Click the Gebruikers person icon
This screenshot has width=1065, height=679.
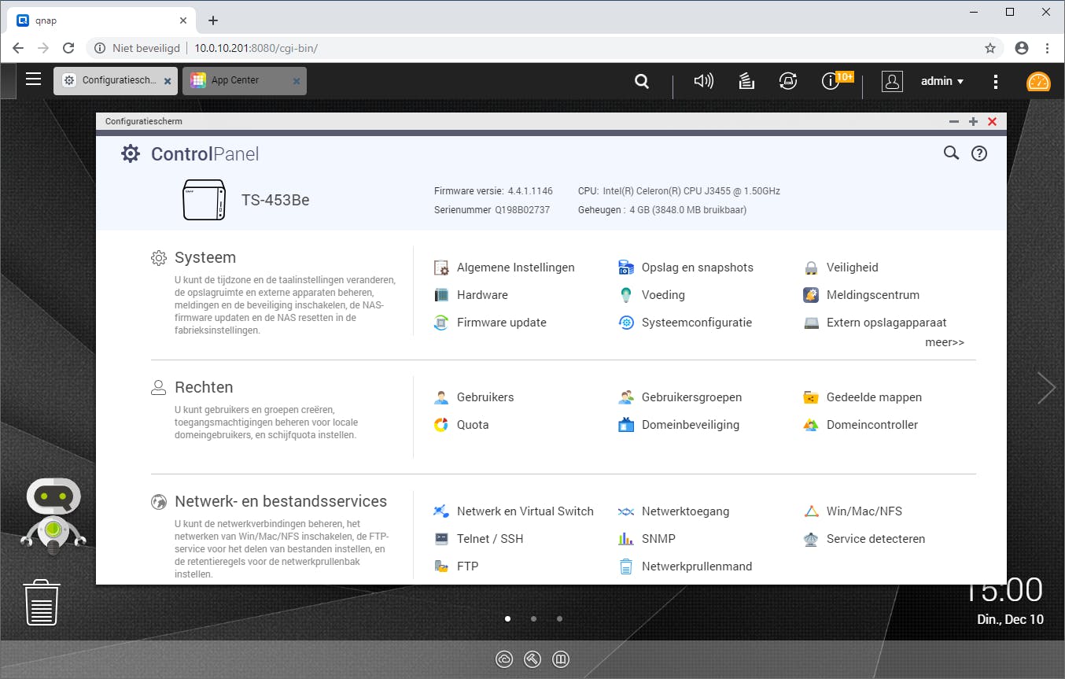[x=441, y=397]
